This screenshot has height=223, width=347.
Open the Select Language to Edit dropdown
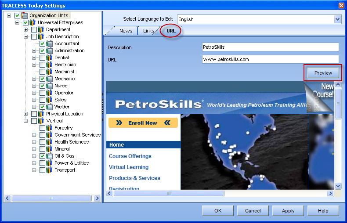click(337, 19)
